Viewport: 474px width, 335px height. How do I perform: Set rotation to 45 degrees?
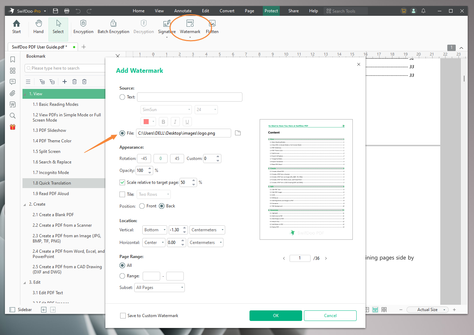(x=177, y=159)
